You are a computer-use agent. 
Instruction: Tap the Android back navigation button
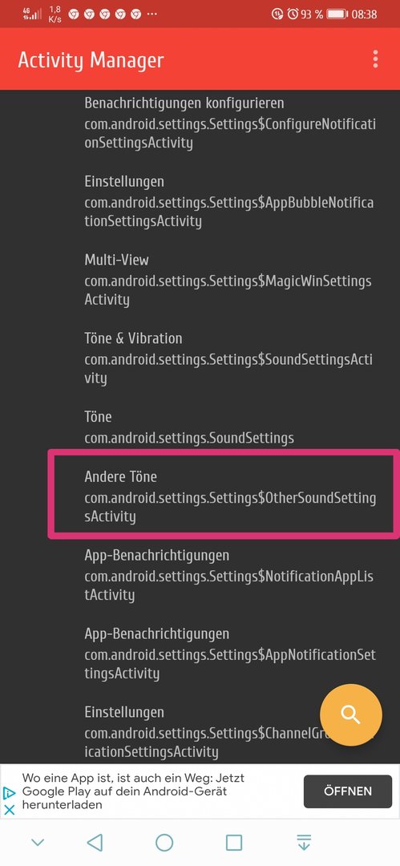pyautogui.click(x=95, y=842)
